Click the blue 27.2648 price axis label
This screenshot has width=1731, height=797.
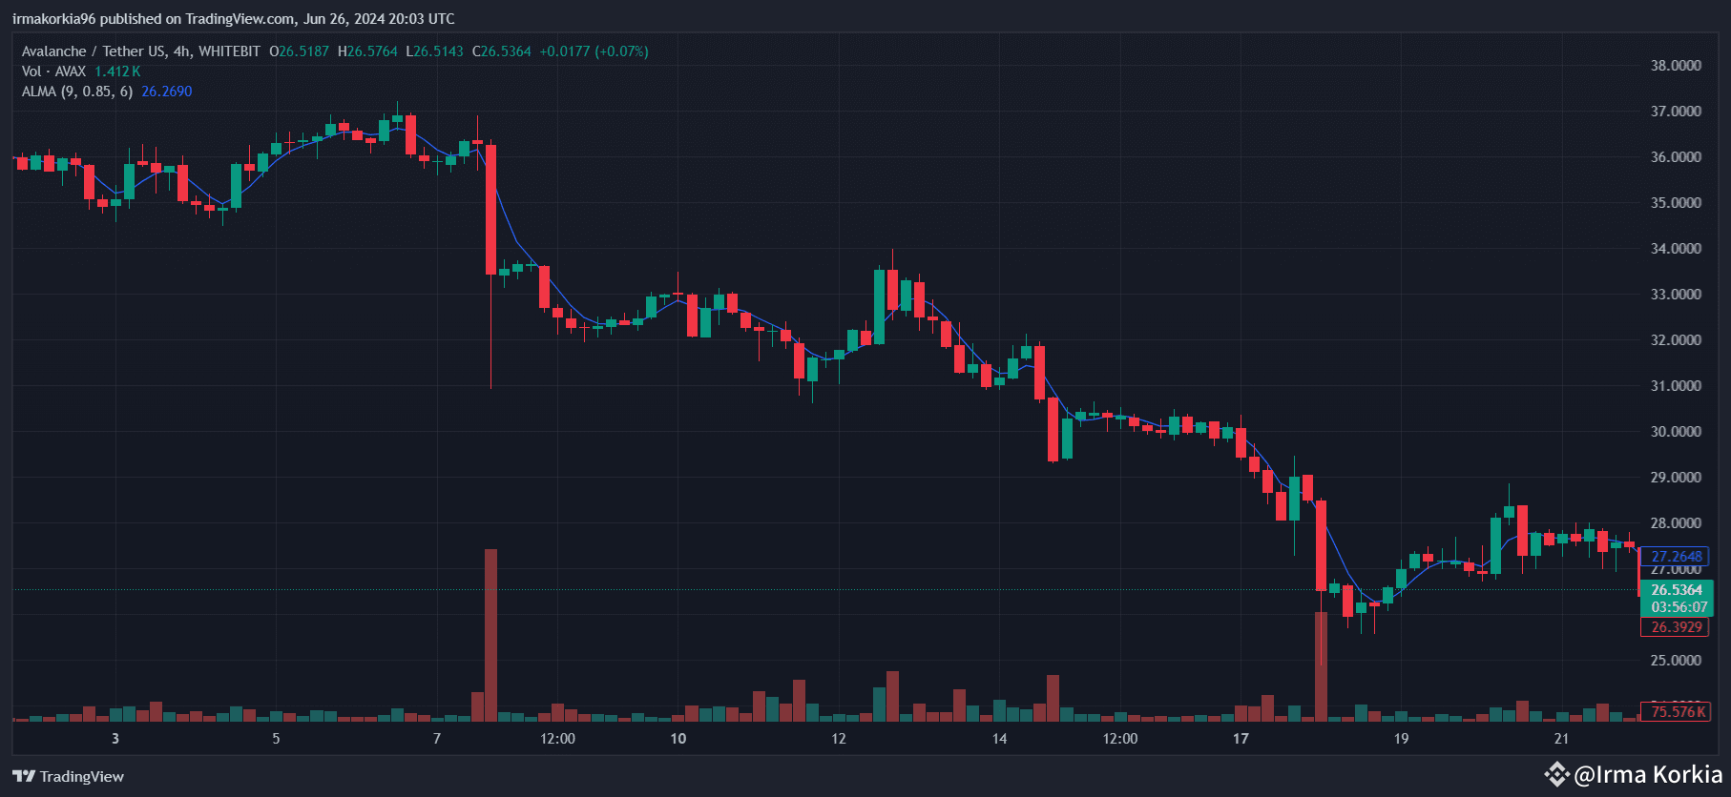(1677, 557)
